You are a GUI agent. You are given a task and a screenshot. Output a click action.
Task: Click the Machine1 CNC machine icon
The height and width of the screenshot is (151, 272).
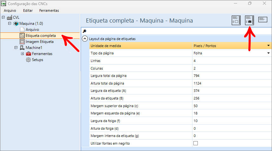click(22, 47)
